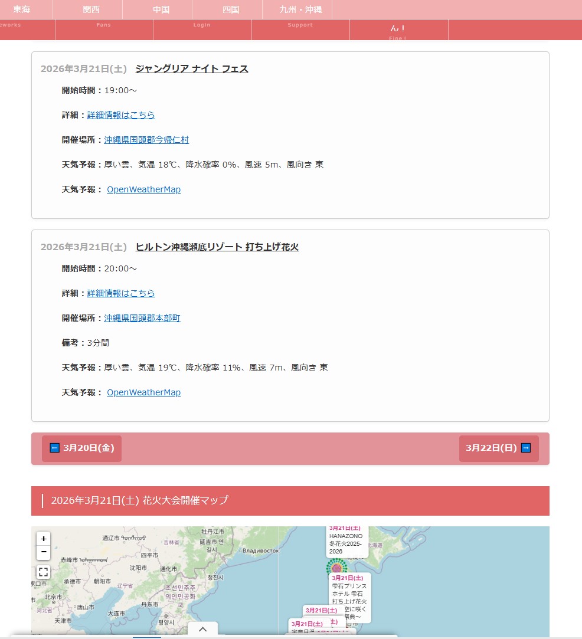Screen dimensions: 582x639
Task: Click date 2026年3月21日(土) of ジャングリア card
Action: click(84, 69)
